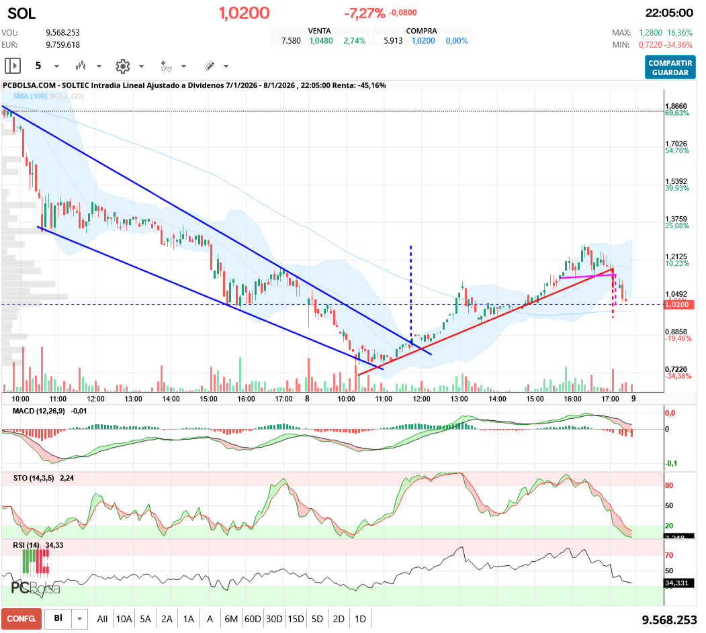Open dropdown arrow next to BI

[x=79, y=619]
